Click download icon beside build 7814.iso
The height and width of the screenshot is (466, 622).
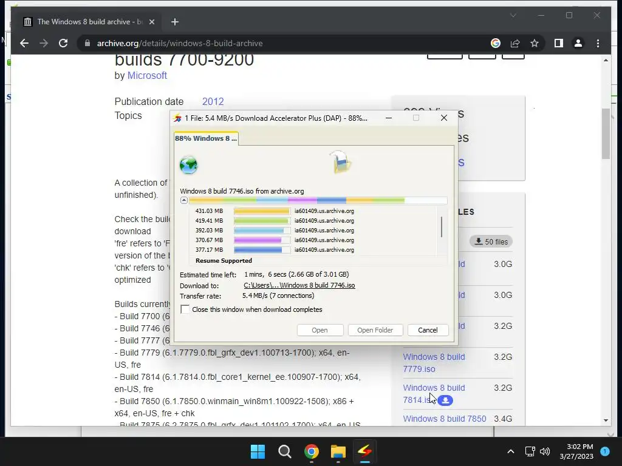(x=445, y=400)
